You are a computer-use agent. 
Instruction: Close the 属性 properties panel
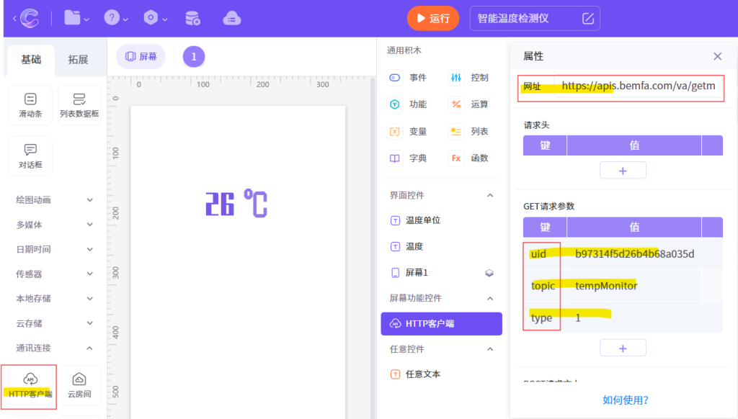pyautogui.click(x=717, y=56)
